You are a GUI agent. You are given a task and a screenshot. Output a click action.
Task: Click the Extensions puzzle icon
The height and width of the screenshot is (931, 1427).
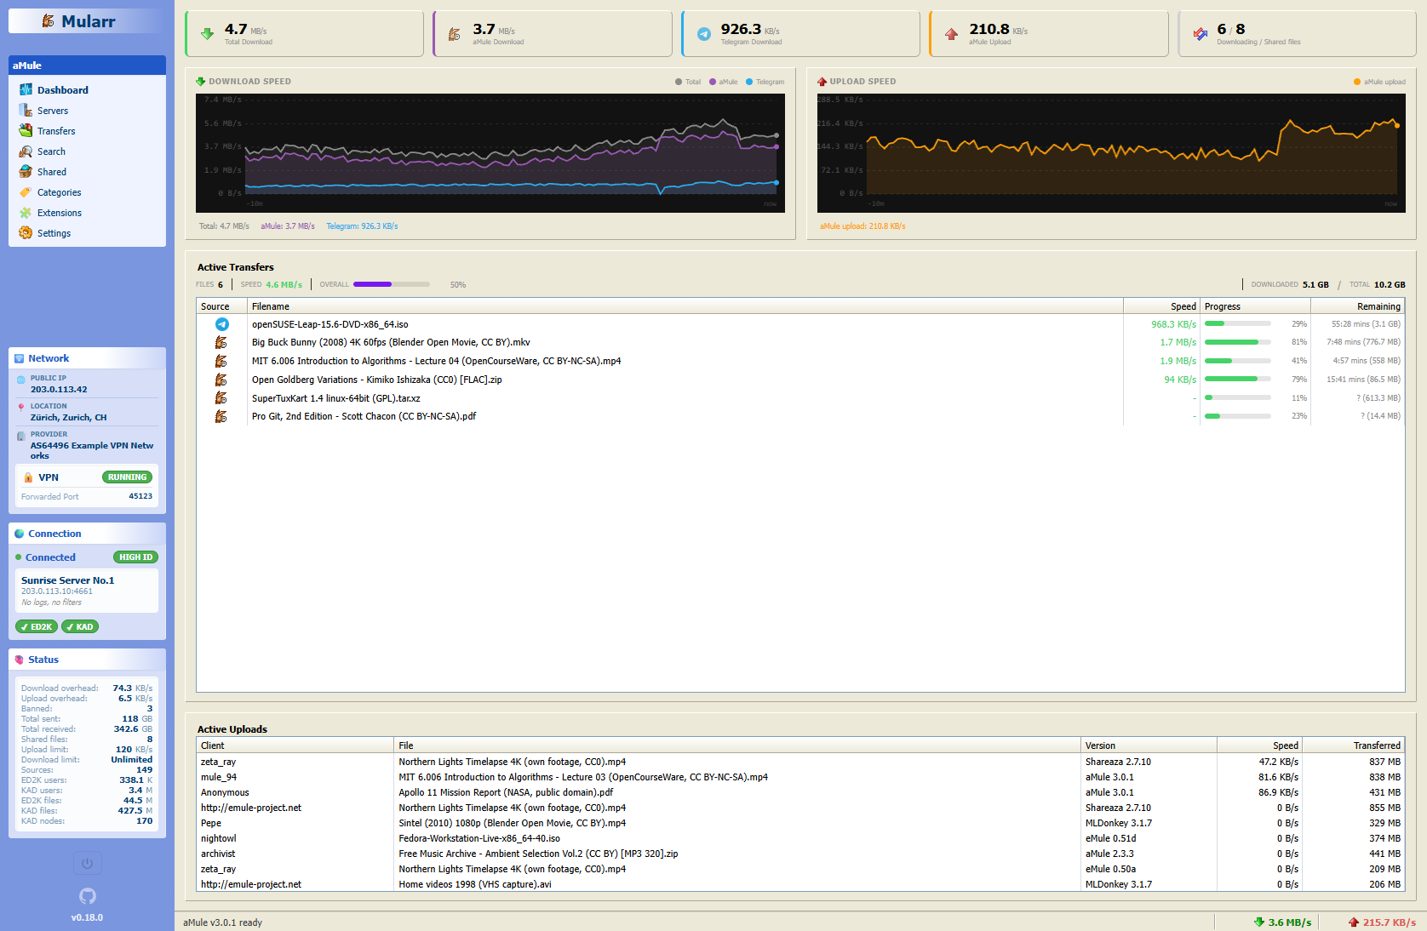(26, 212)
